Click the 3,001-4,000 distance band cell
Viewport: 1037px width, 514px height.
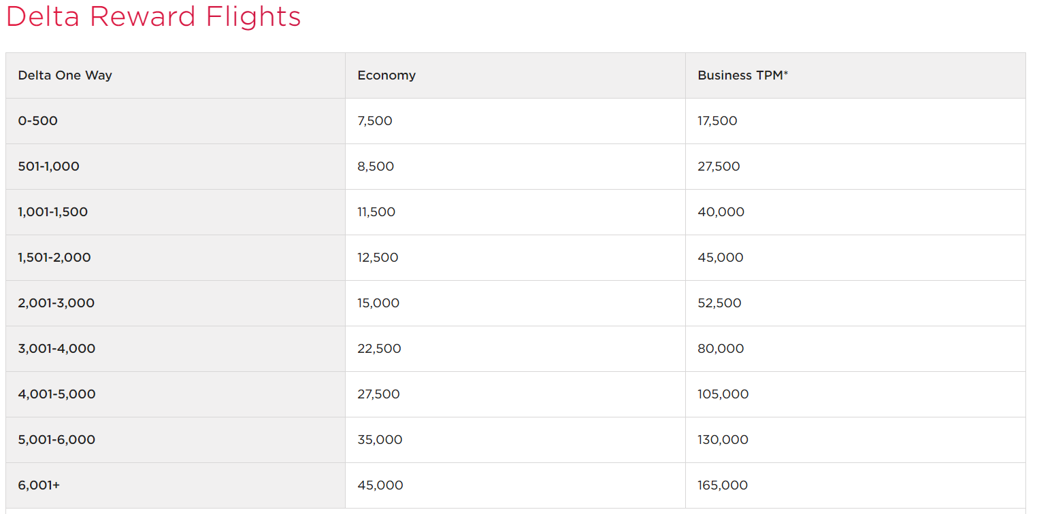point(176,349)
